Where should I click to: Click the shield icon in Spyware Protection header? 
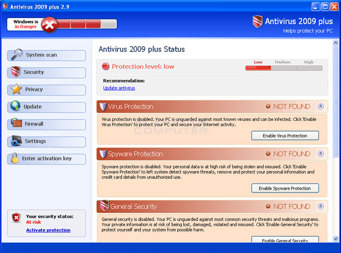[x=103, y=154]
